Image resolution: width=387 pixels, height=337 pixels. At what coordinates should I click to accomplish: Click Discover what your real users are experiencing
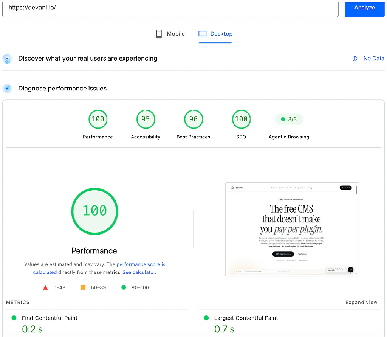pos(88,59)
